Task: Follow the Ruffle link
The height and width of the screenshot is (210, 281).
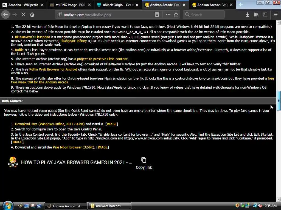Action: [19, 50]
